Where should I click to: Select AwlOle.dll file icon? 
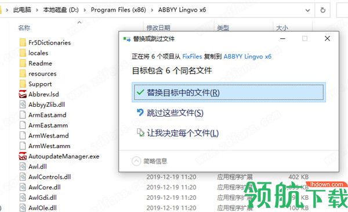coord(23,208)
